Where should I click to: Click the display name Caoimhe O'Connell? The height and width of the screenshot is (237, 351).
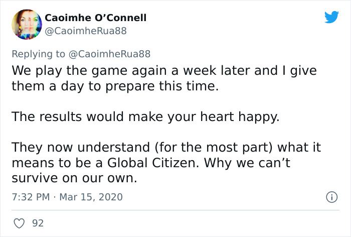[96, 18]
